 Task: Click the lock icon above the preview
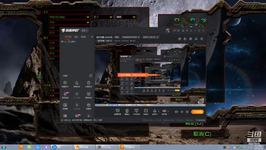click(x=185, y=39)
